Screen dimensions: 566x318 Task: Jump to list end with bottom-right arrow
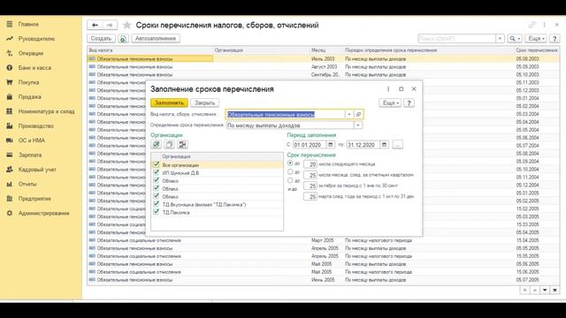point(555,291)
